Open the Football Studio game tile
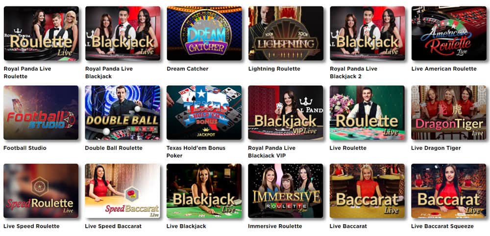The height and width of the screenshot is (236, 490). pos(41,112)
